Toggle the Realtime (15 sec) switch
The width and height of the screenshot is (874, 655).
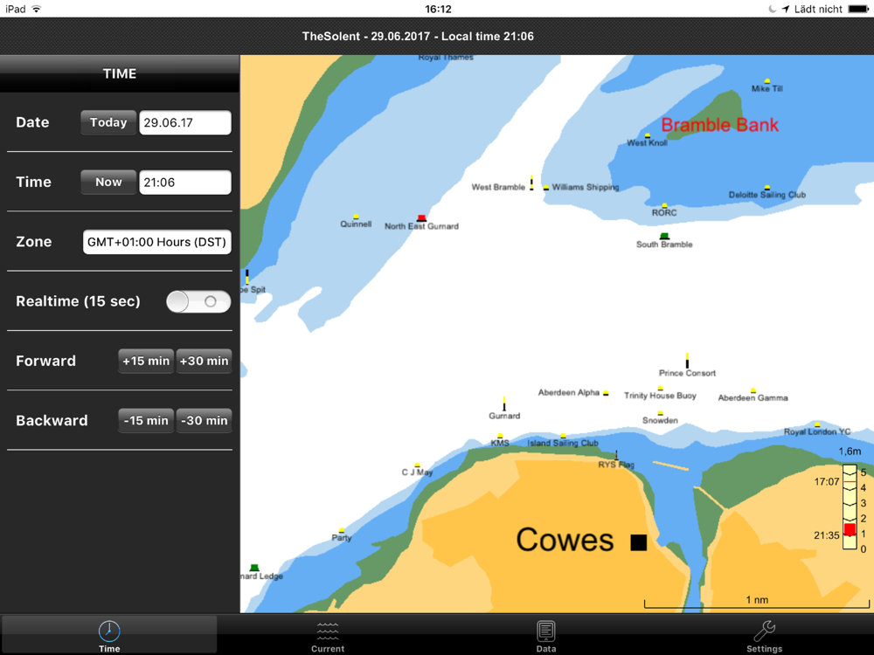click(x=198, y=301)
